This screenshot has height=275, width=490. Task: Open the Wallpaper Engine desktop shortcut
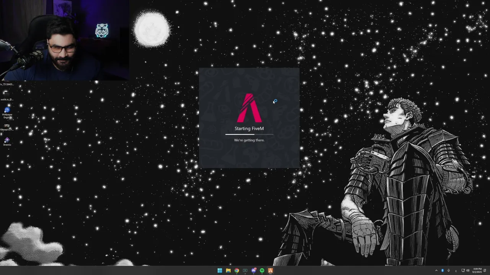[x=7, y=113]
